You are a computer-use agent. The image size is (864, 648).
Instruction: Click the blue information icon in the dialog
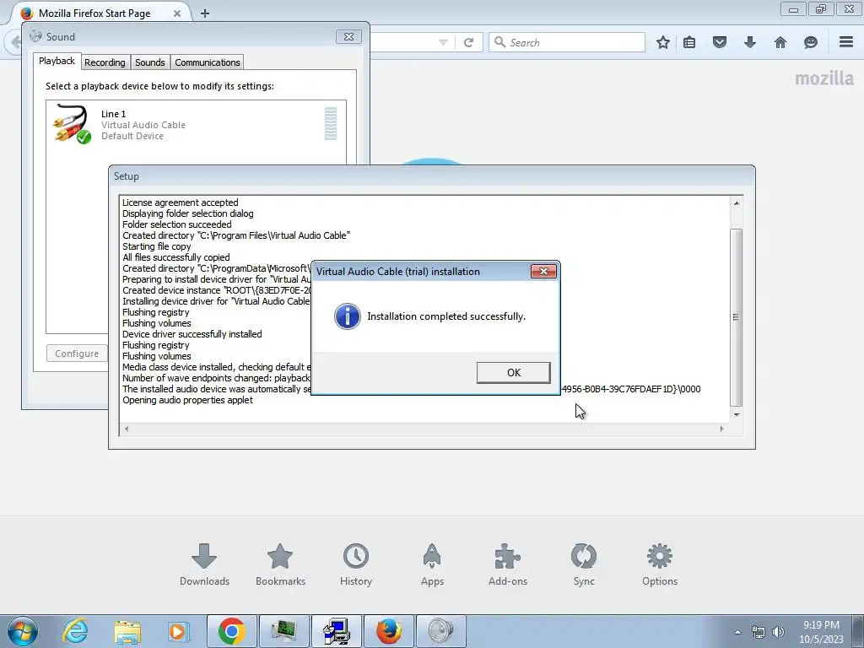[x=347, y=316]
